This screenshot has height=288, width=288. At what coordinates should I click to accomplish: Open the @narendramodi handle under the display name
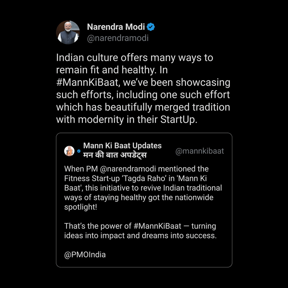point(118,38)
